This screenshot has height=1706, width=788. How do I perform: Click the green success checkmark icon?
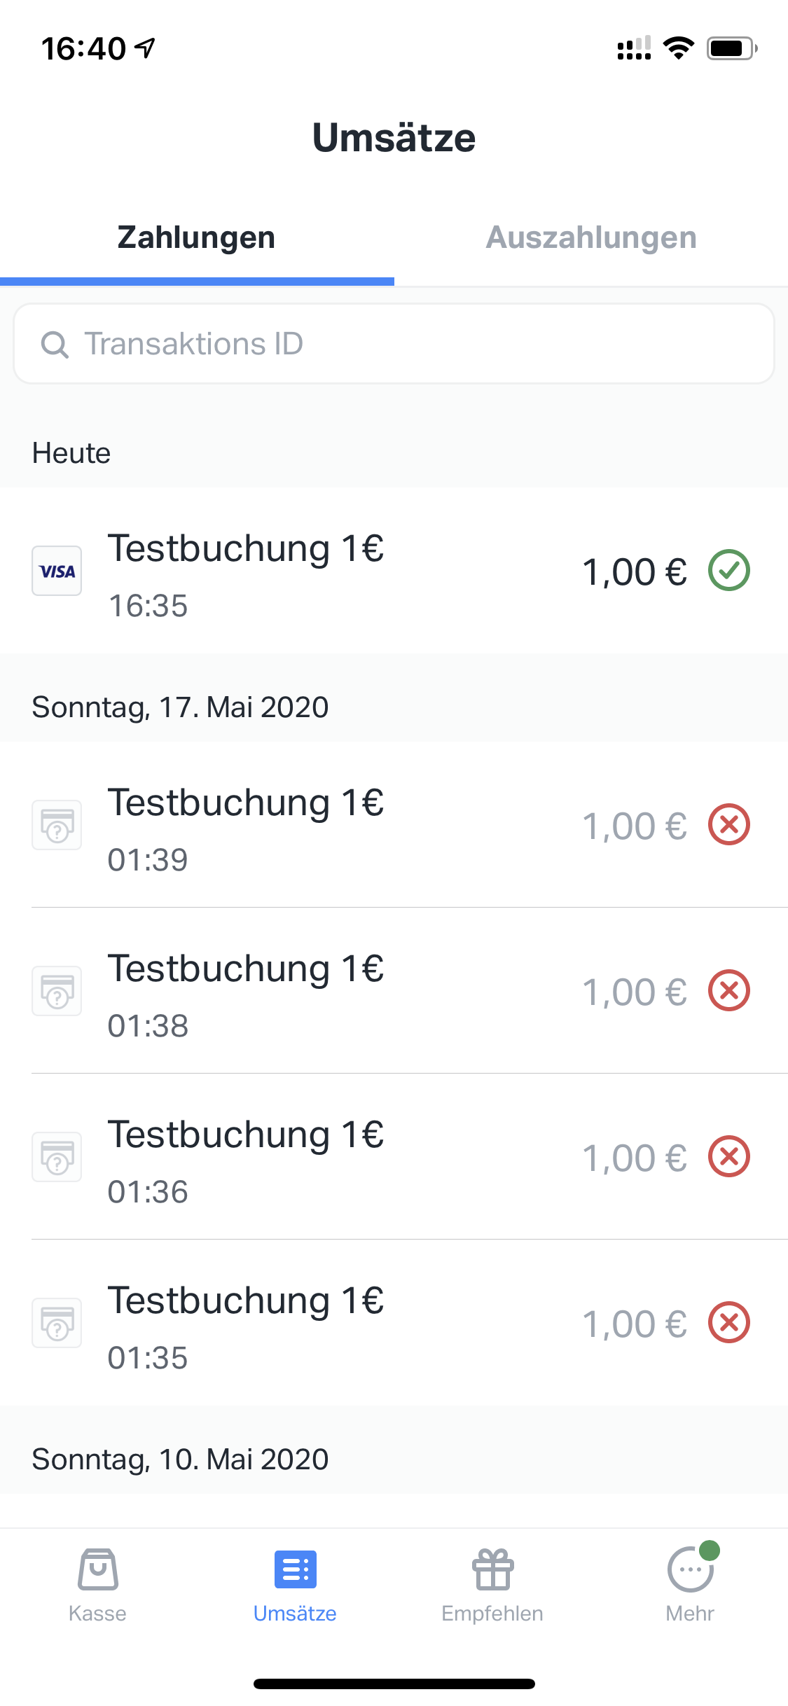coord(728,570)
